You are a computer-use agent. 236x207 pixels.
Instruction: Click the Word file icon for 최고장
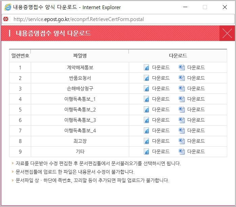(182, 141)
